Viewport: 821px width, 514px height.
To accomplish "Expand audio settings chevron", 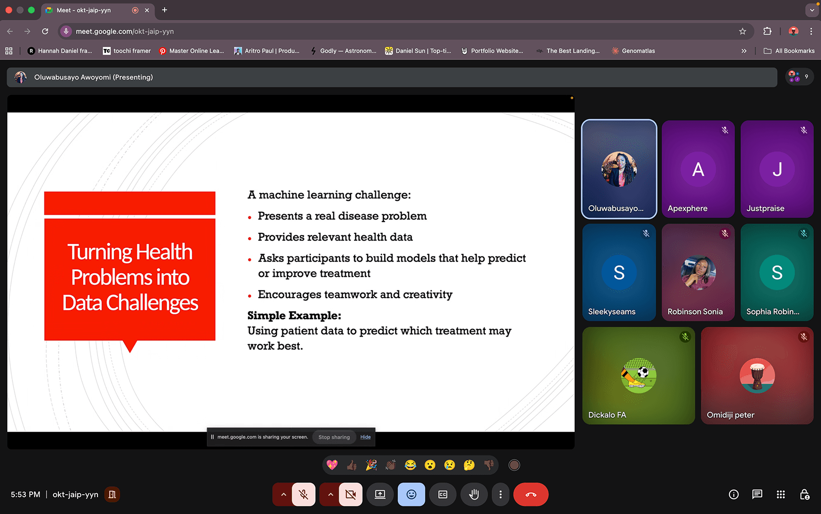I will click(x=283, y=494).
